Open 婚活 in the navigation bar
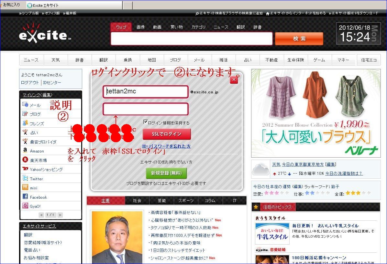This screenshot has height=264, width=387. 224,60
